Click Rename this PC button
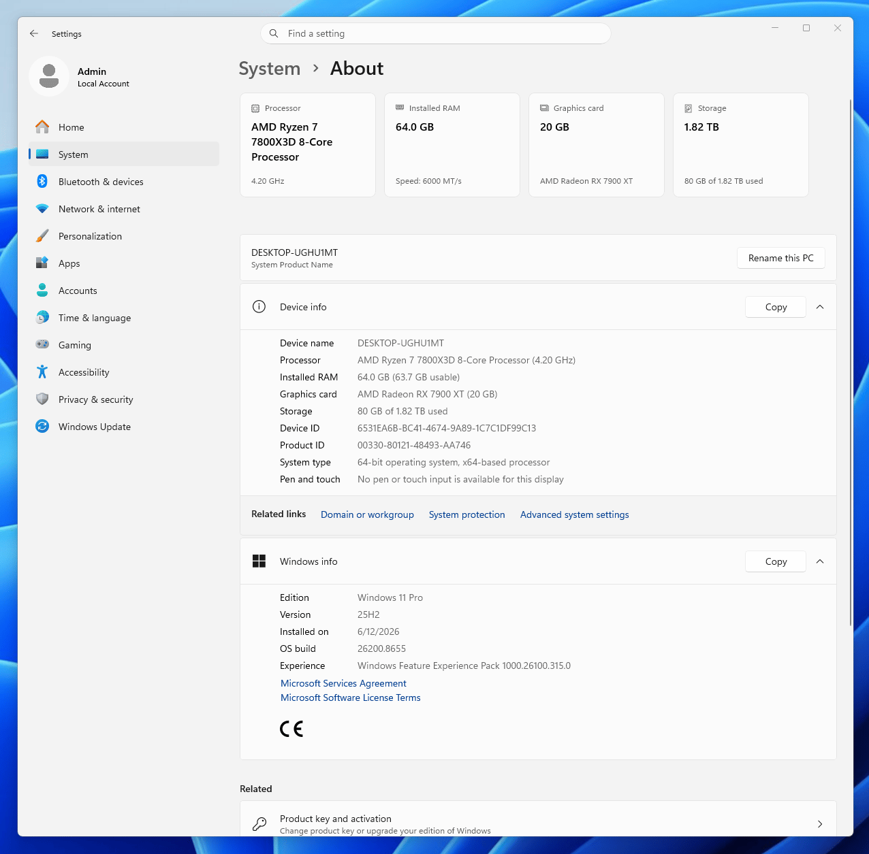Image resolution: width=869 pixels, height=854 pixels. coord(781,258)
